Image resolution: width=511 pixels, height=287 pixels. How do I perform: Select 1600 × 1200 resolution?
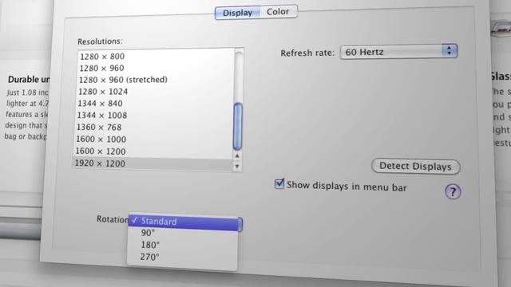pos(153,151)
